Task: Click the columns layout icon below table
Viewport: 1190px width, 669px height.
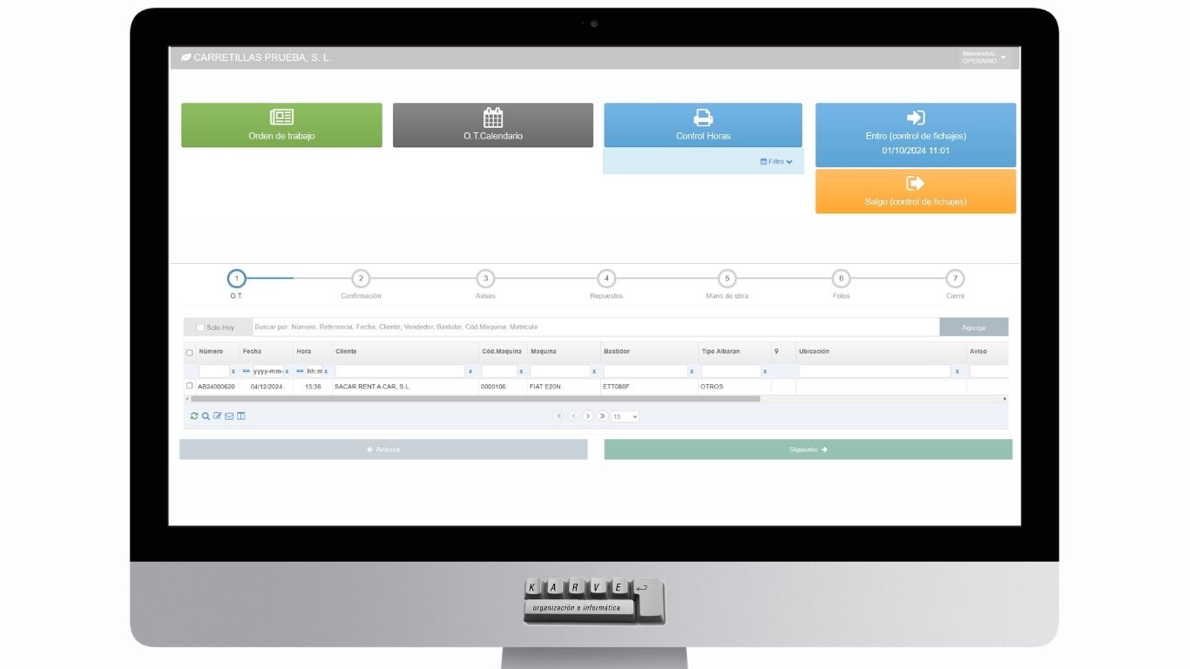Action: (241, 416)
